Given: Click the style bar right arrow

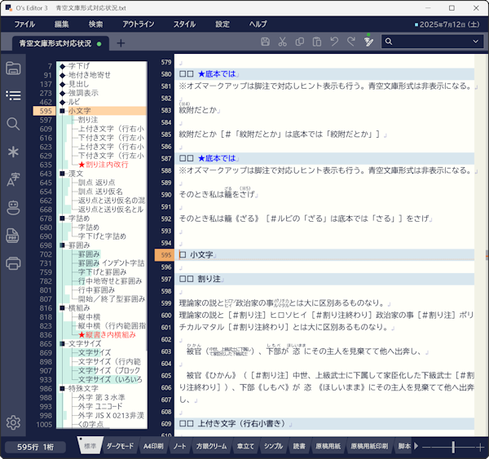Looking at the screenshot, I should pos(416,446).
